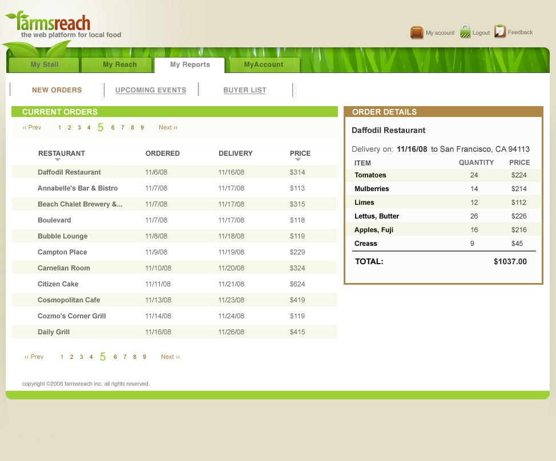
Task: Click the My account briefcase icon
Action: click(x=417, y=33)
